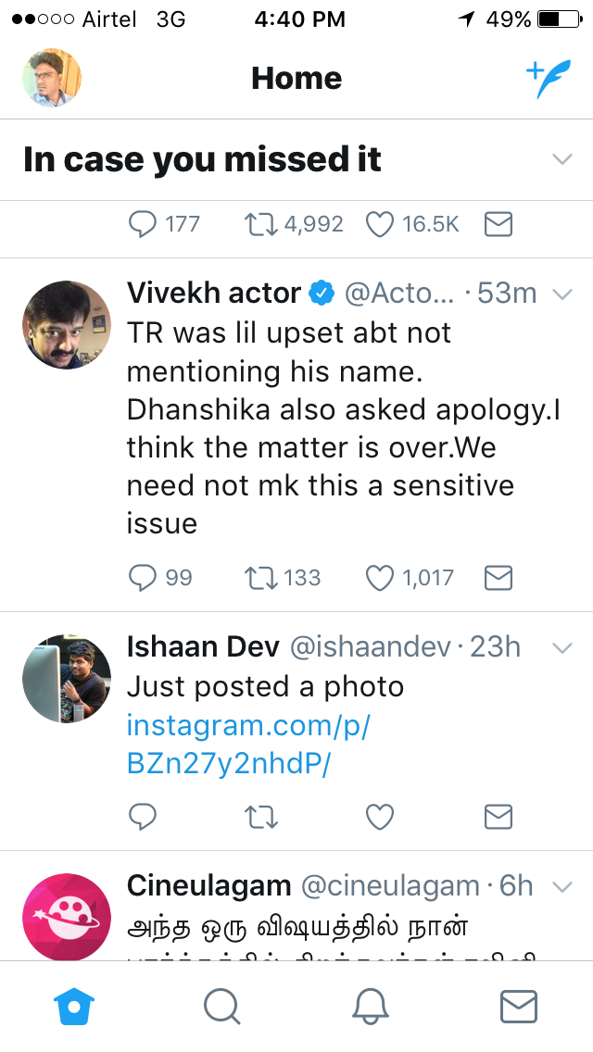The width and height of the screenshot is (593, 1052).
Task: Reply to Vivekh actor's tweet
Action: coord(143,578)
